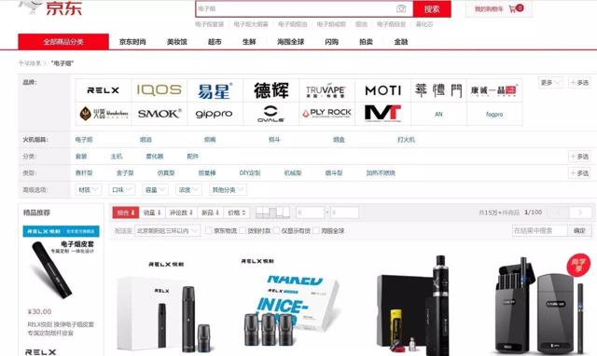Enable 京东物流 checkbox filter
The height and width of the screenshot is (356, 597).
point(209,230)
